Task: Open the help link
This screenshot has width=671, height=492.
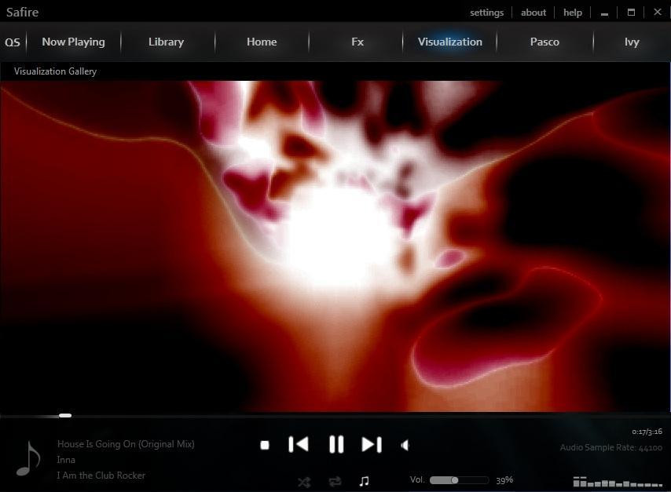Action: click(x=573, y=13)
